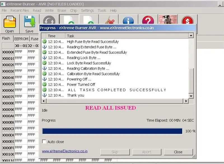
Task: Click info icon beside Reading Extended Fuse Byte
Action: (x=45, y=47)
